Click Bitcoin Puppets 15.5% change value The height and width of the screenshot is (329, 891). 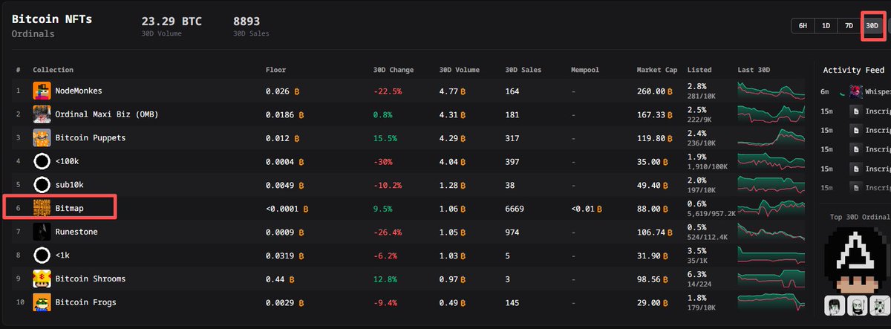(x=385, y=138)
